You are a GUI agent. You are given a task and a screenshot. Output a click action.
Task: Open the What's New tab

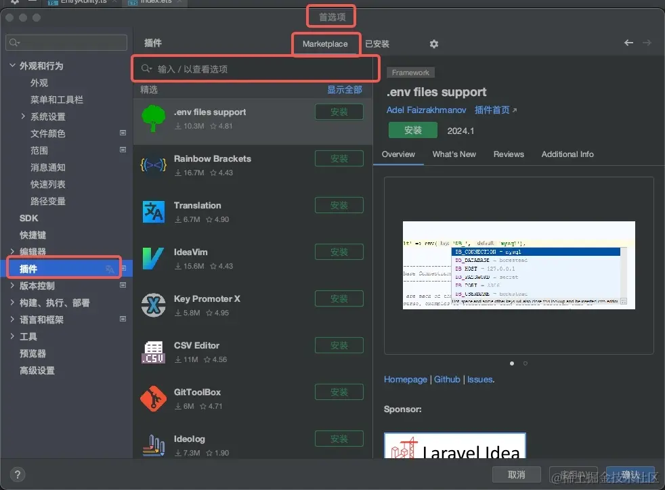[x=454, y=154]
